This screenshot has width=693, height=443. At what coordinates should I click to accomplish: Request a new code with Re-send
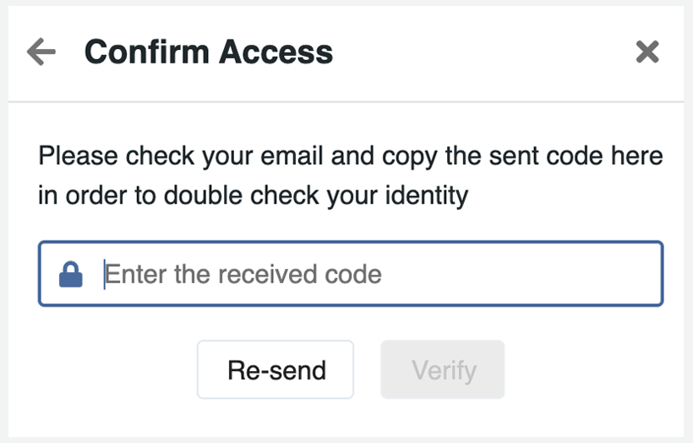(x=276, y=369)
